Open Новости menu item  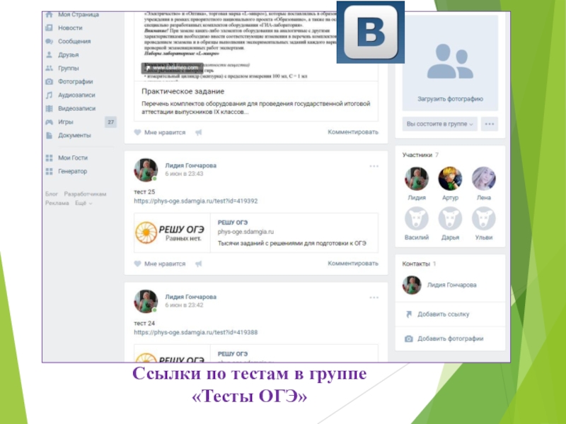pos(70,28)
